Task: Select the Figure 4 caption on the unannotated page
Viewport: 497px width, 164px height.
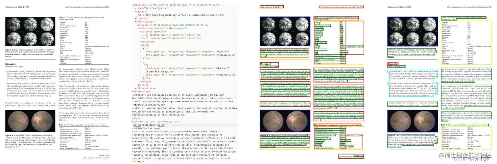Action: pos(30,141)
